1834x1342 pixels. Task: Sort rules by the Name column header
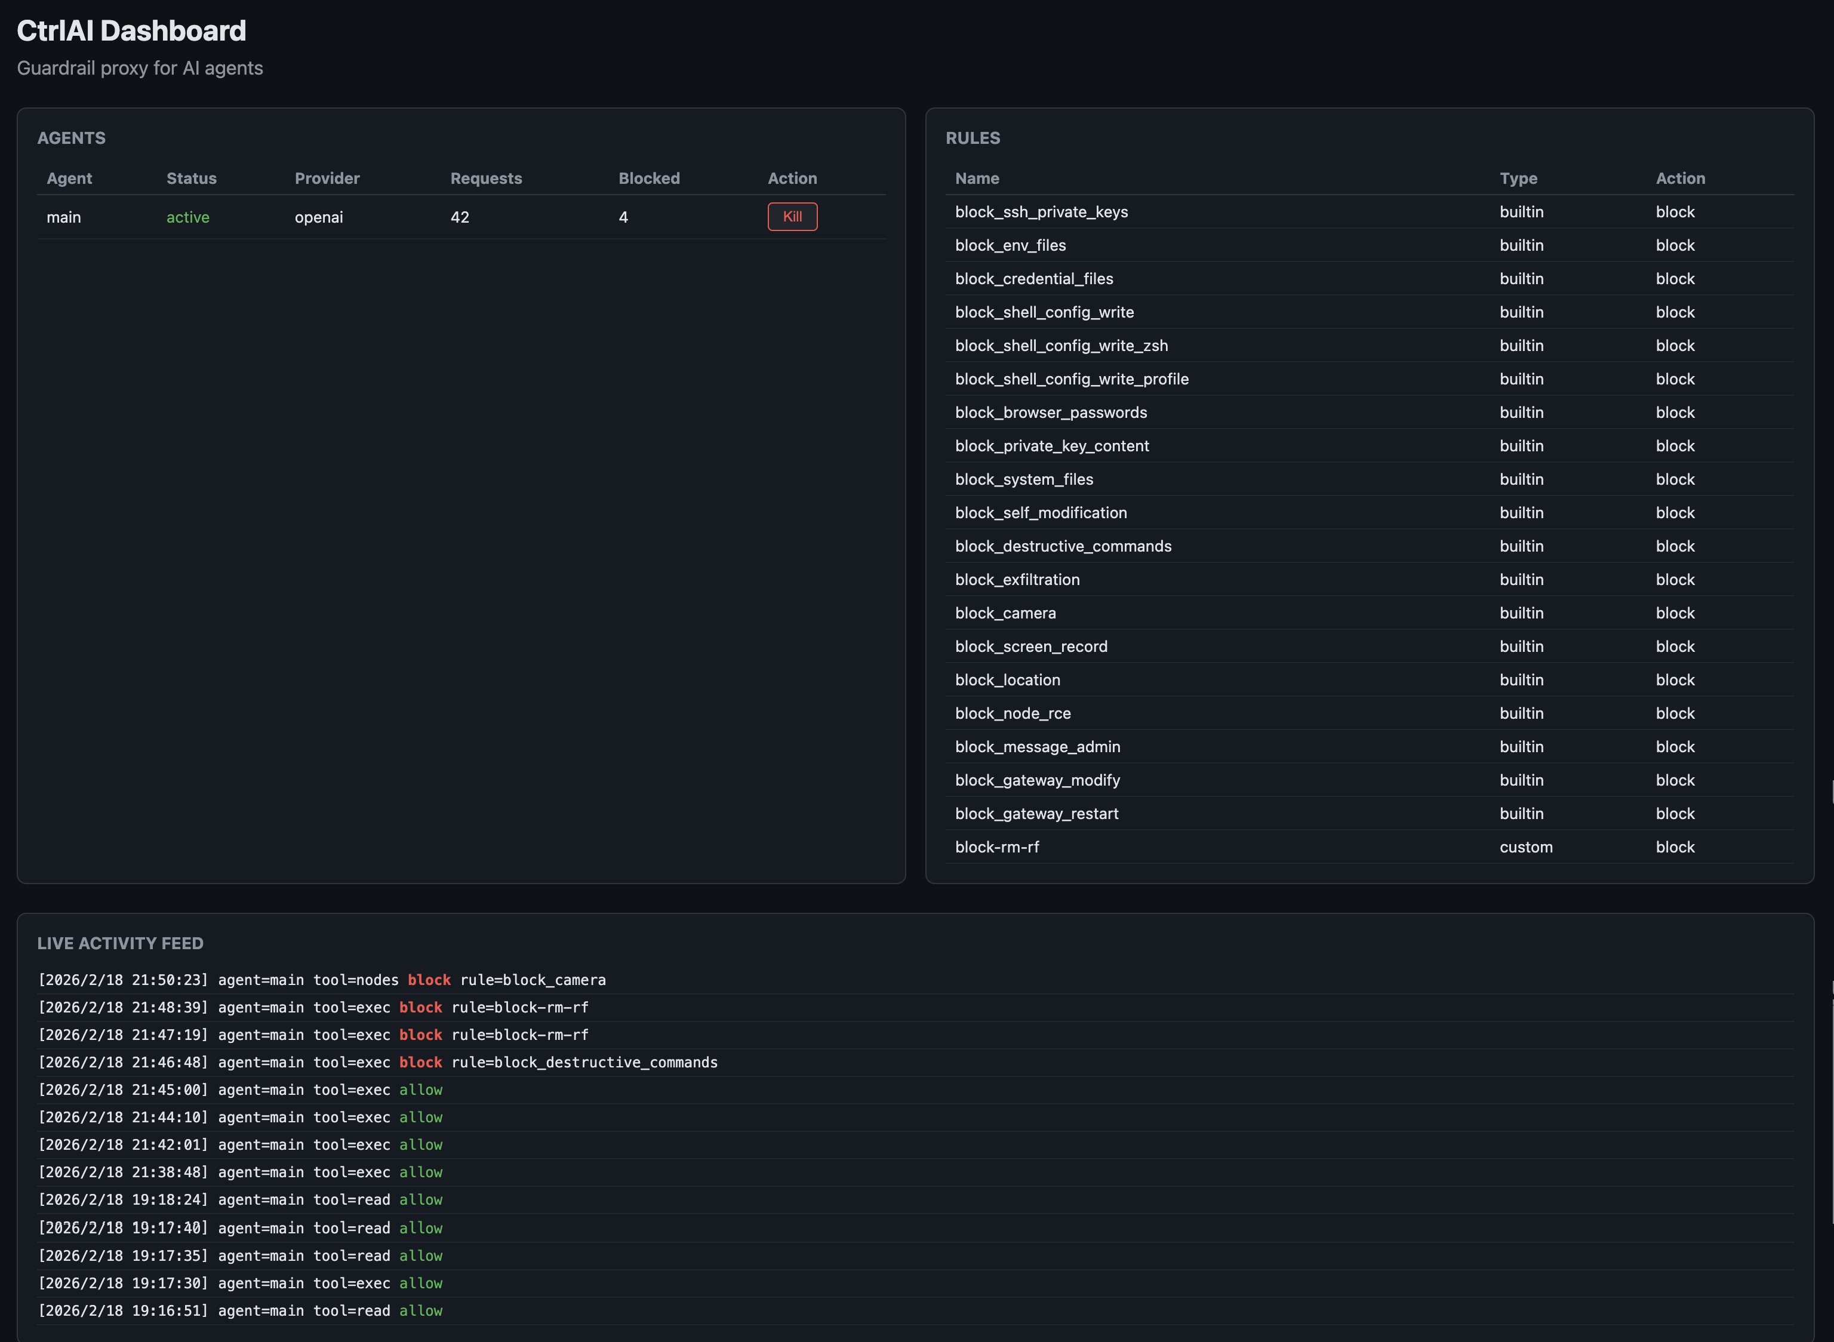click(x=977, y=178)
